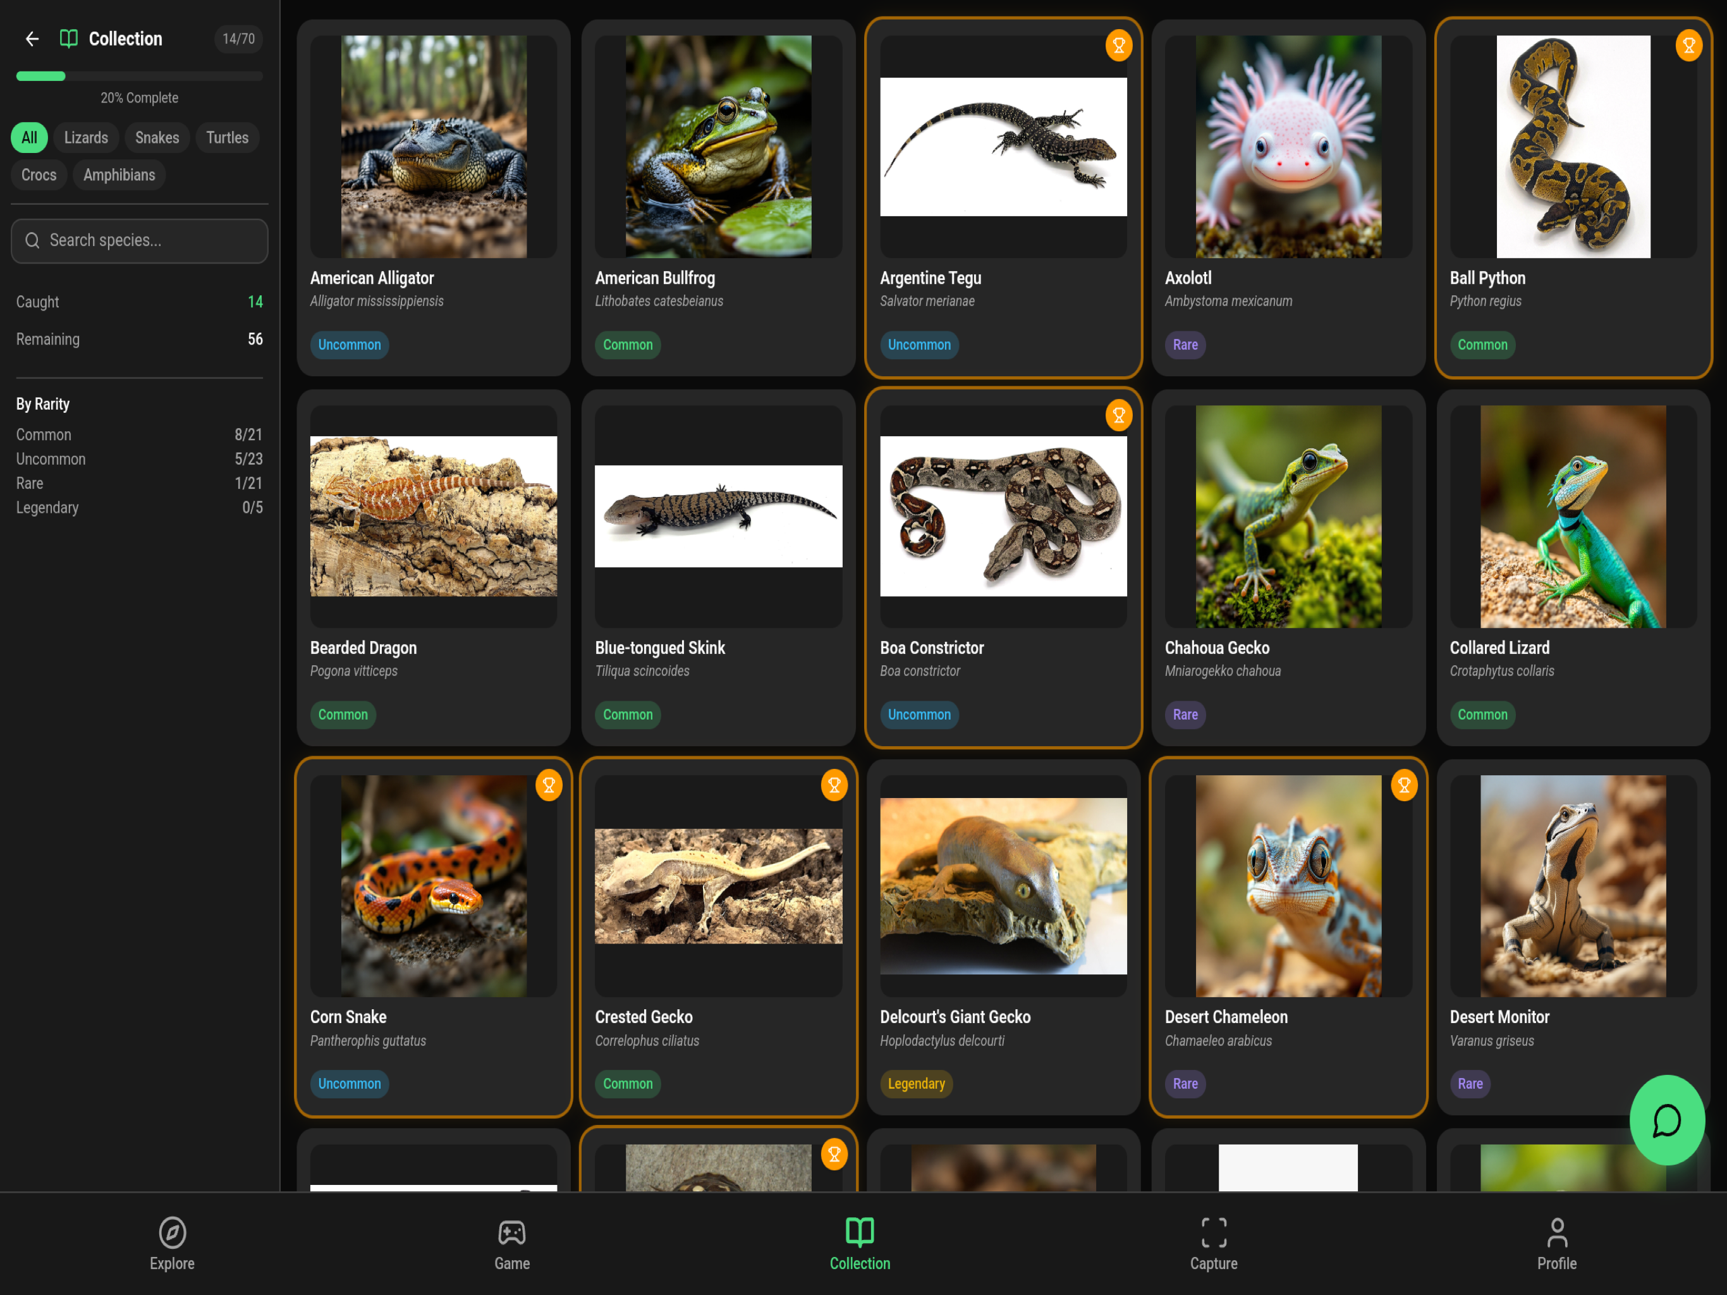1727x1295 pixels.
Task: Click 'Varanus griseus' scientific name
Action: (x=1491, y=1040)
